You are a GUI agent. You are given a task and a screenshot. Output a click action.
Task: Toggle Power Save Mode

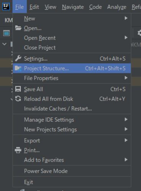tap(72, 171)
